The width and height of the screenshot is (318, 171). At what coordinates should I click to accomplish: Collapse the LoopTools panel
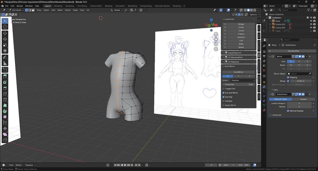coord(223,19)
